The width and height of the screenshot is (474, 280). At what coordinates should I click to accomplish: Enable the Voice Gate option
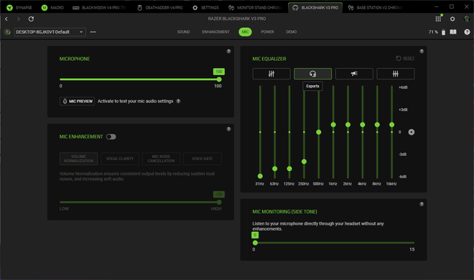coord(203,159)
